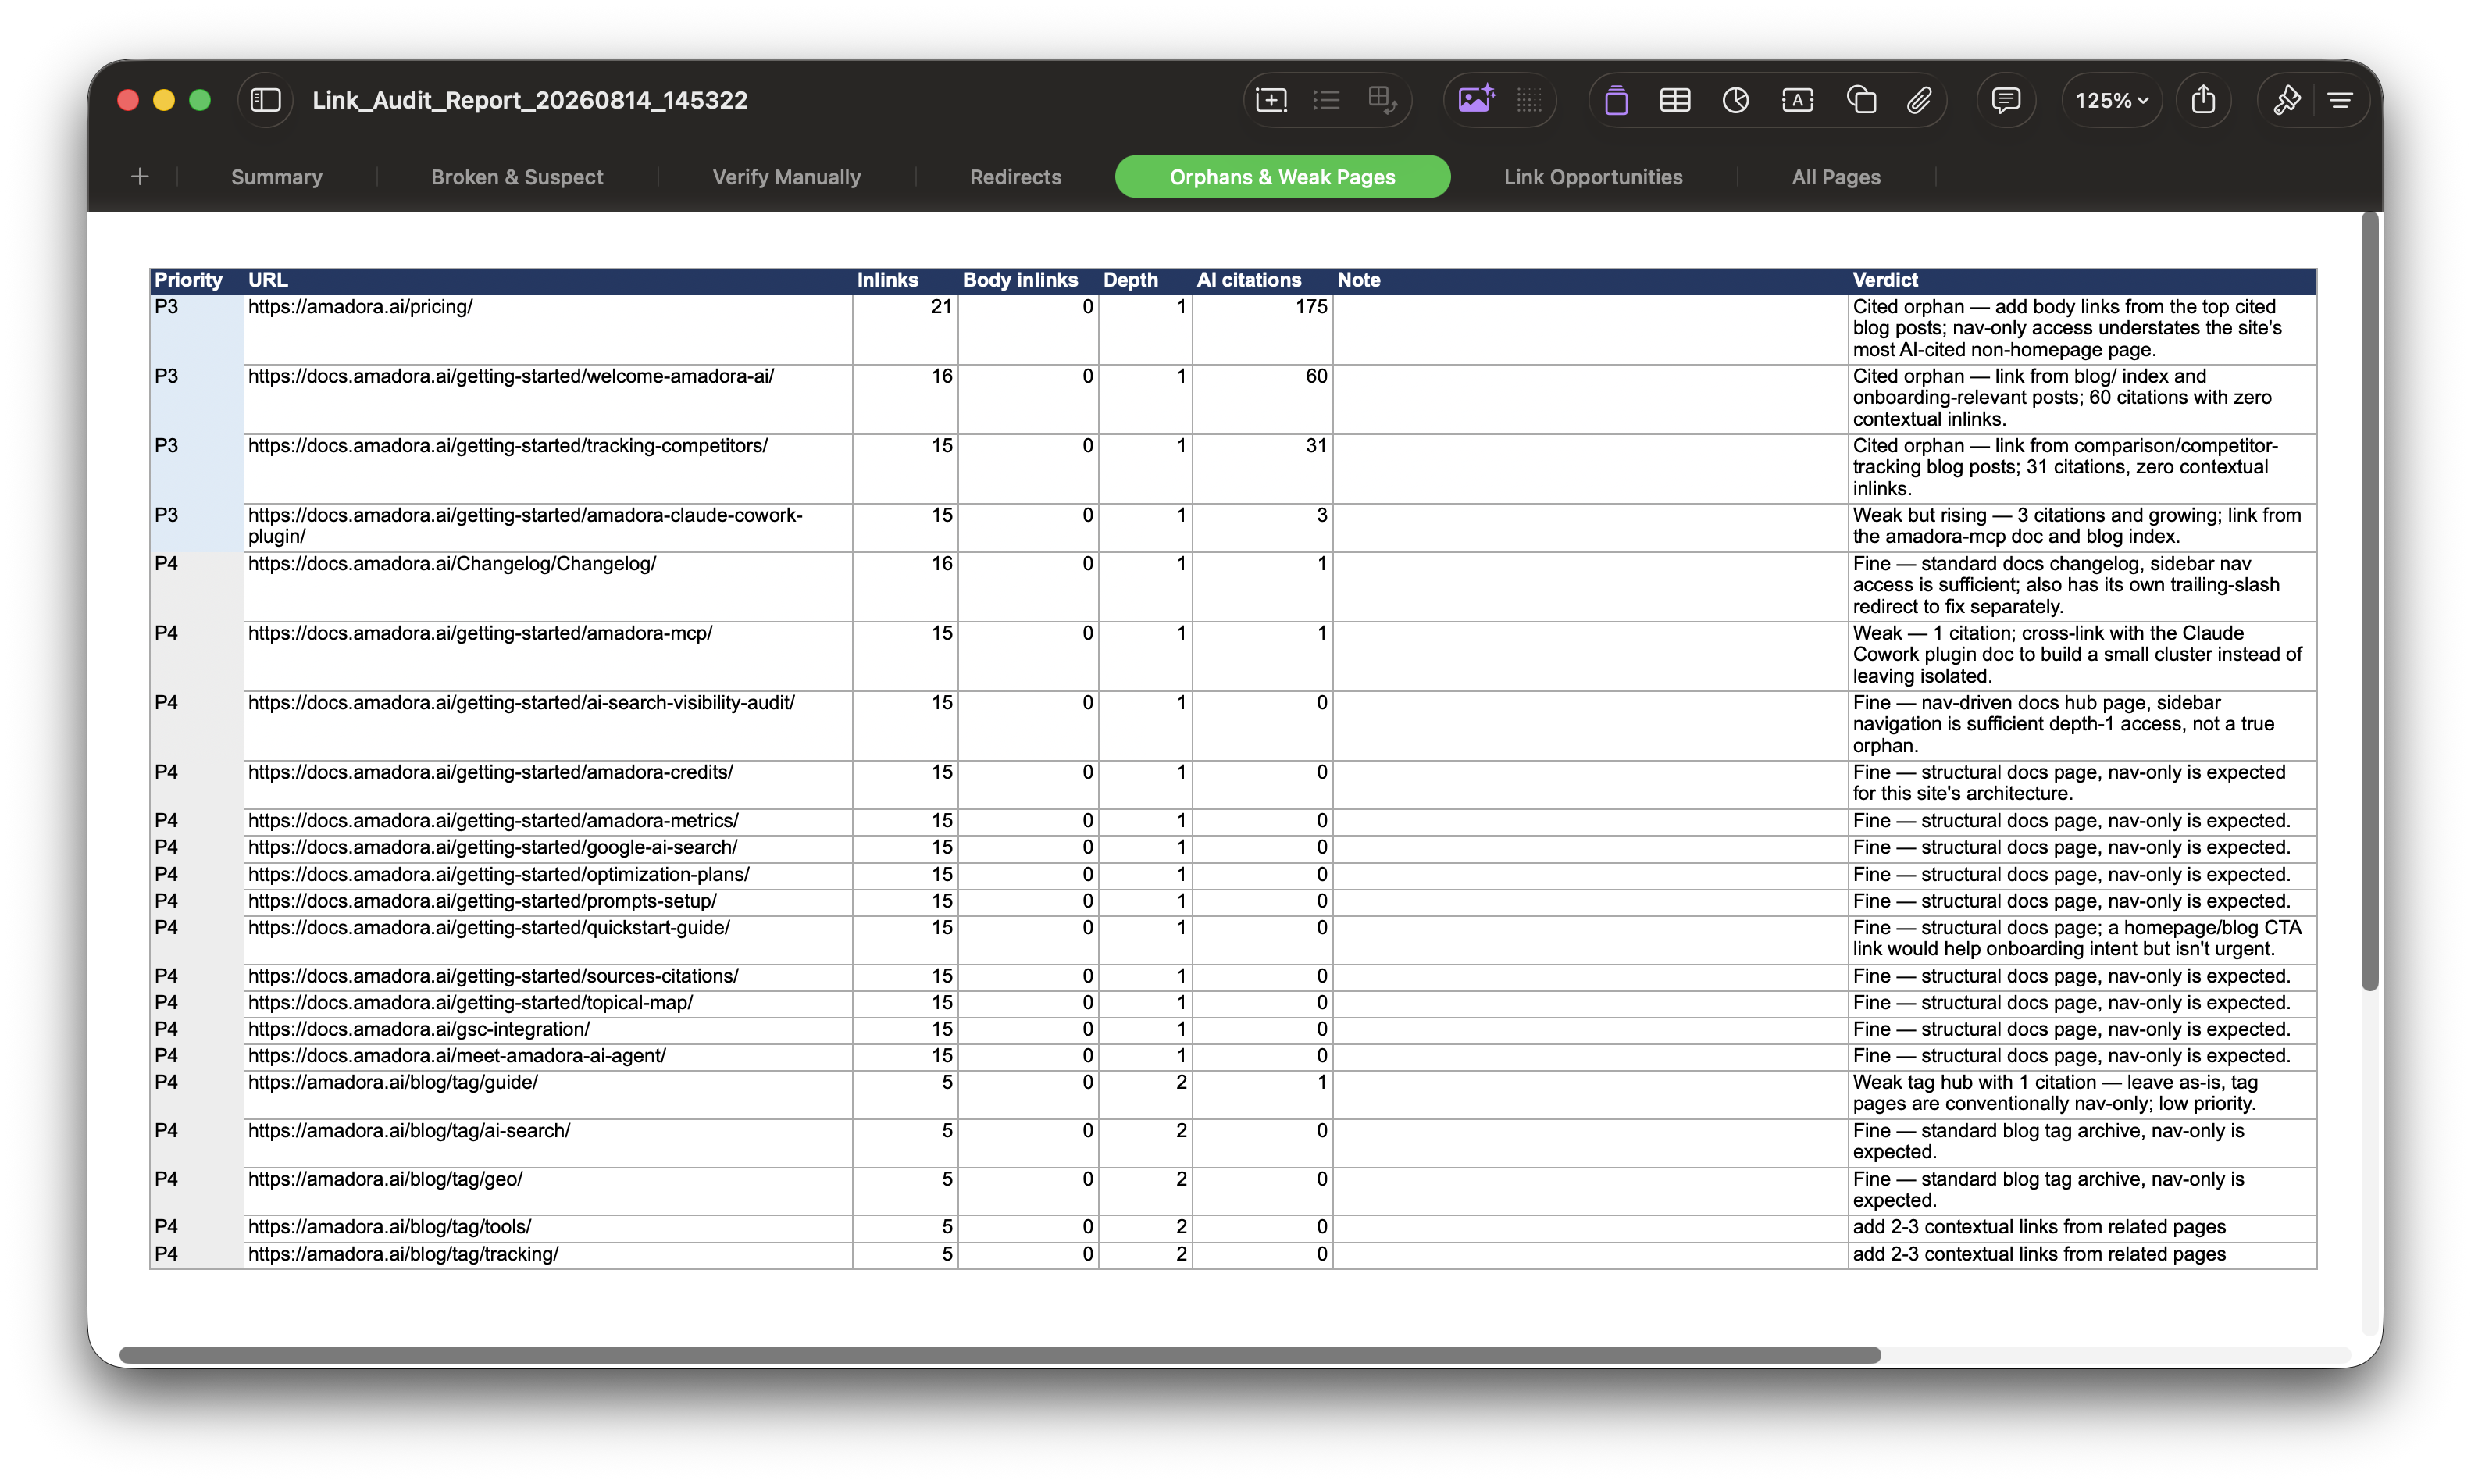Select the tracking-competitors URL cell
Viewport: 2471px width, 1484px height.
tap(547, 468)
